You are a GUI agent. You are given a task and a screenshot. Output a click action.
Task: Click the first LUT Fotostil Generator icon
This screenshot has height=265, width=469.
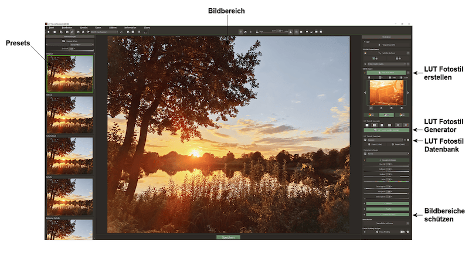tap(368, 125)
